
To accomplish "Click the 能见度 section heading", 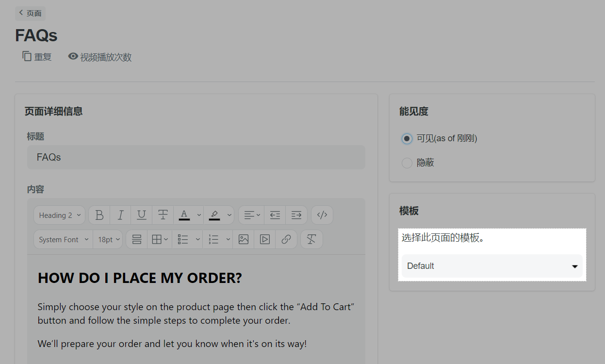I will pyautogui.click(x=414, y=111).
